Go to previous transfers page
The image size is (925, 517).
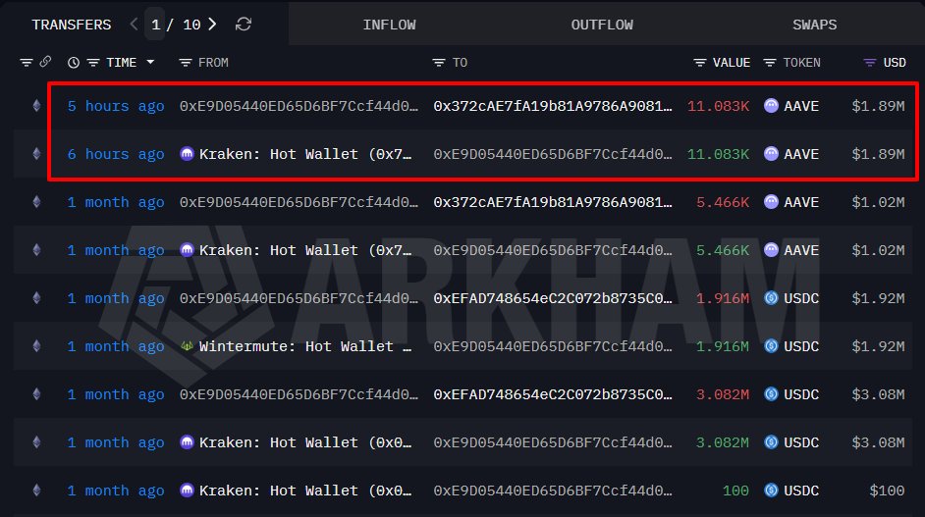[134, 25]
